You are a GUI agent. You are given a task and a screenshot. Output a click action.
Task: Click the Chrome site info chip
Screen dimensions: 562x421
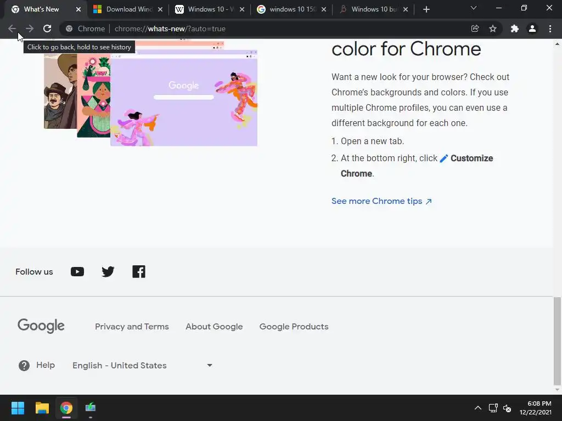tap(85, 29)
